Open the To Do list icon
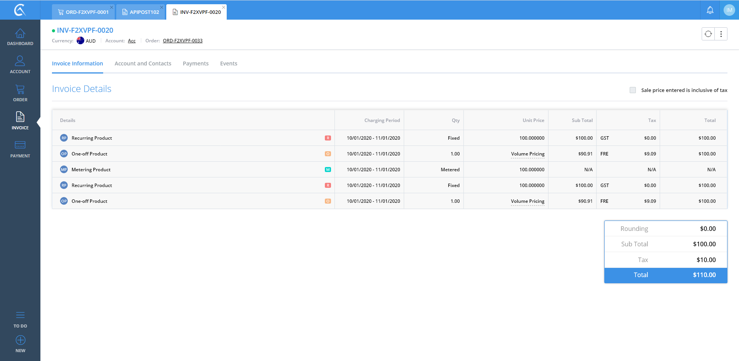 coord(20,316)
